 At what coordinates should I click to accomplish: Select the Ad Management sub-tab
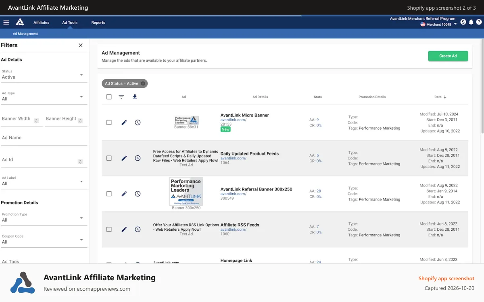tap(25, 34)
